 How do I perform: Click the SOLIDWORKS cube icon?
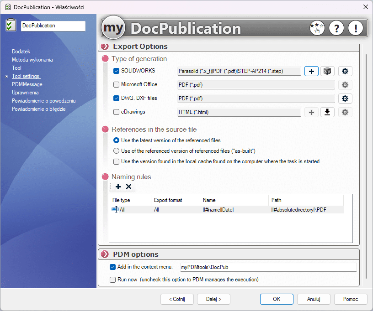tap(328, 71)
